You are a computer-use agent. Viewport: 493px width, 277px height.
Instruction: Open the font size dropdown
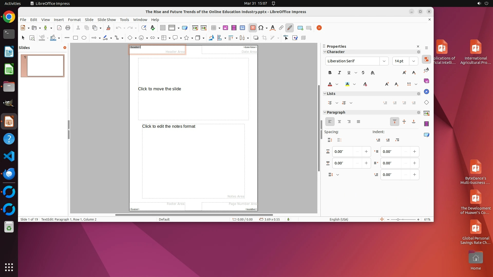(x=414, y=61)
